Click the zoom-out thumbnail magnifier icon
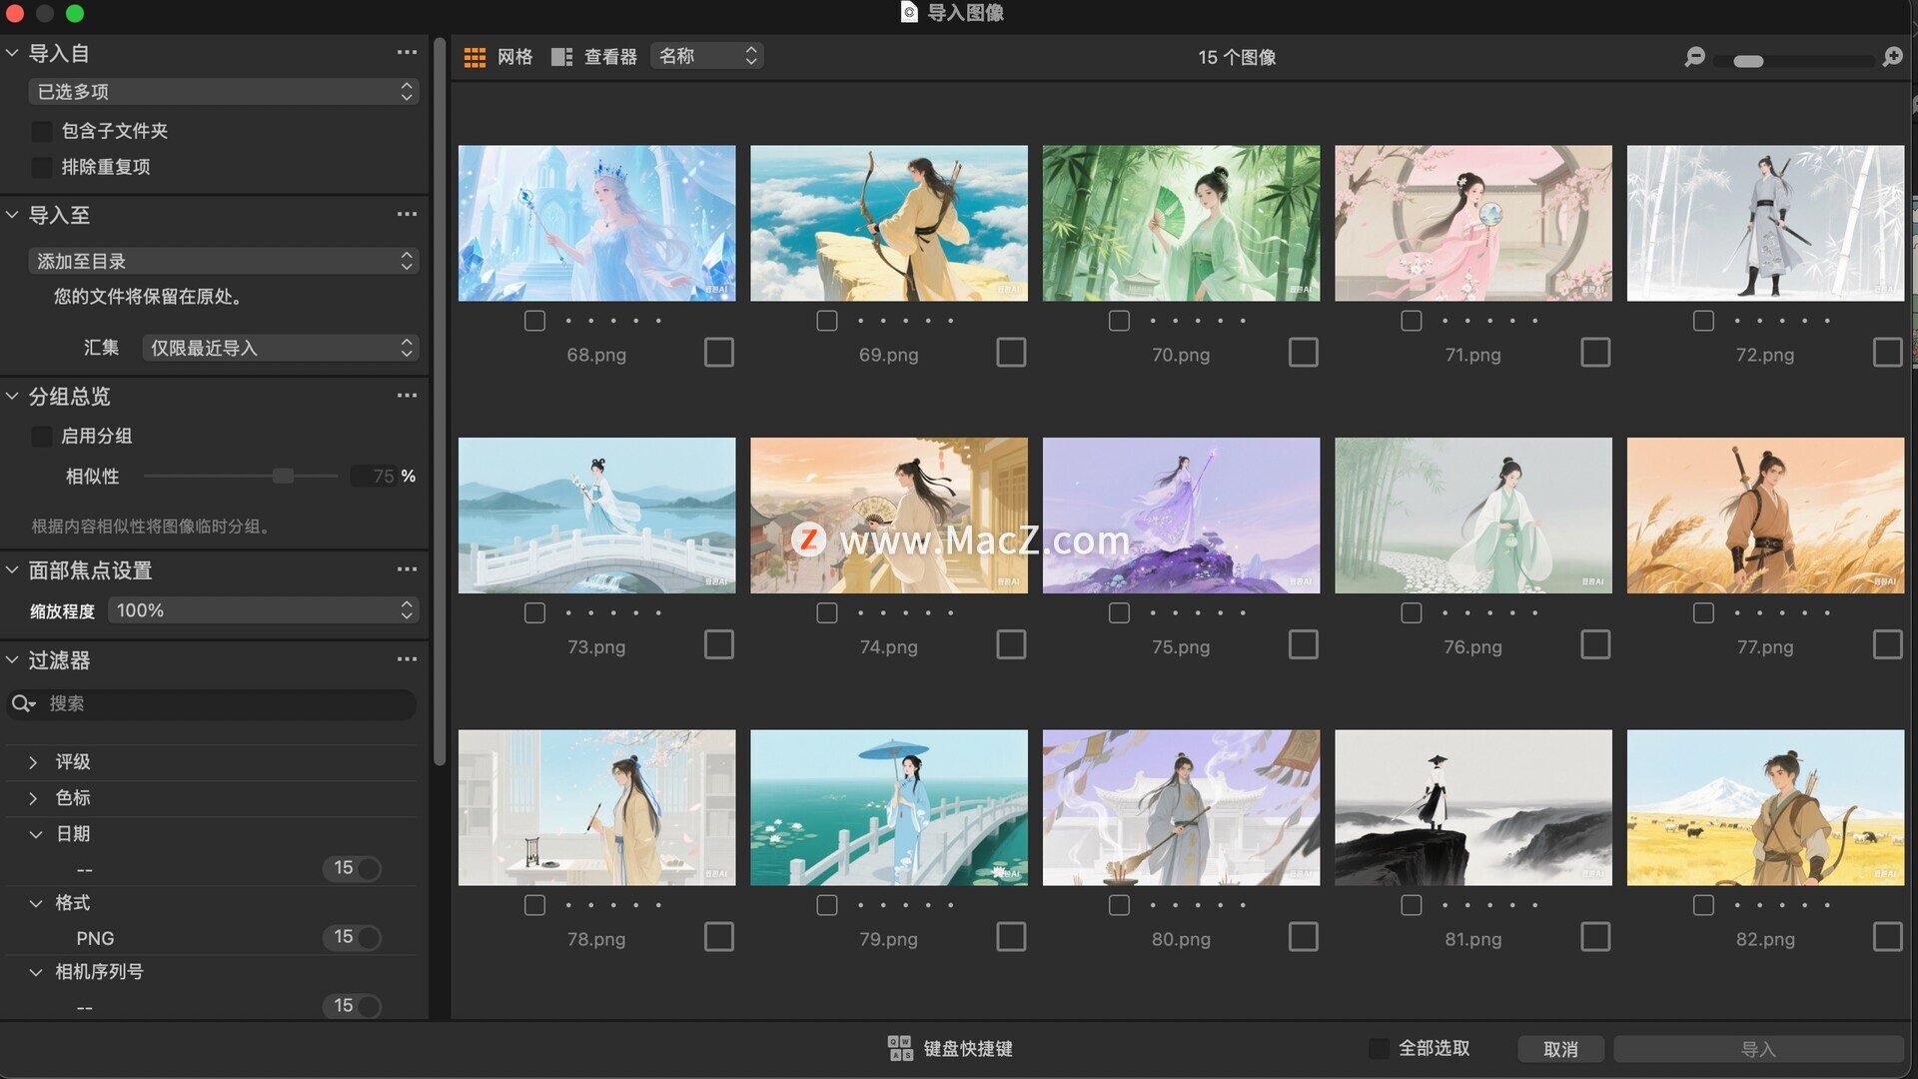1918x1079 pixels. 1694,57
